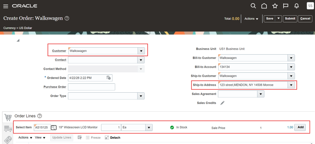Open Favorites star icon
Viewport: 315px width, 144px height.
coord(275,6)
